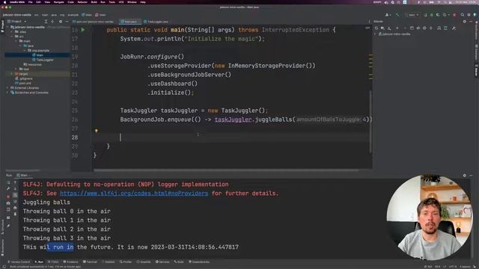The image size is (479, 269).
Task: Click the camera thread dump icon
Action: tap(8, 202)
